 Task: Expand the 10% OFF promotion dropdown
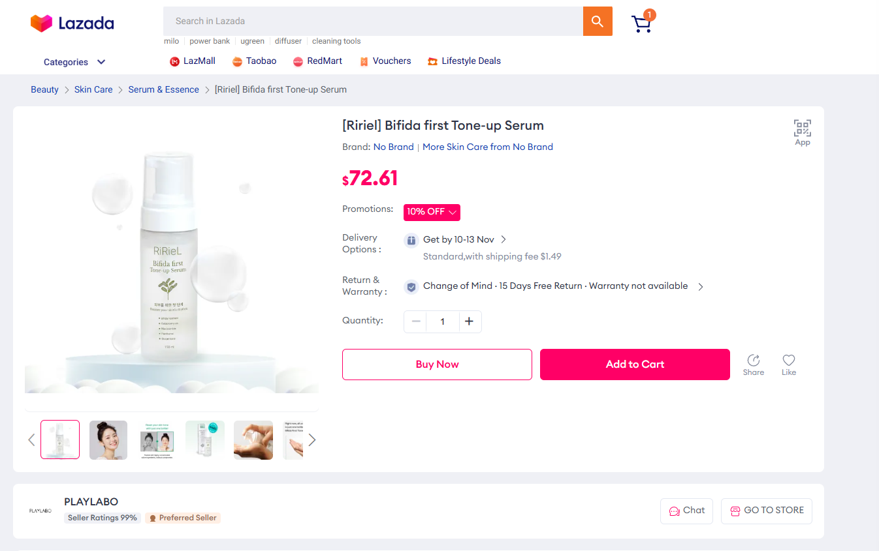(x=432, y=212)
